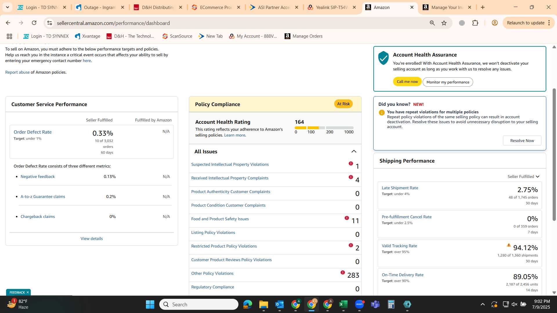This screenshot has height=313, width=557.
Task: Open the browser extensions puzzle icon
Action: pyautogui.click(x=475, y=23)
